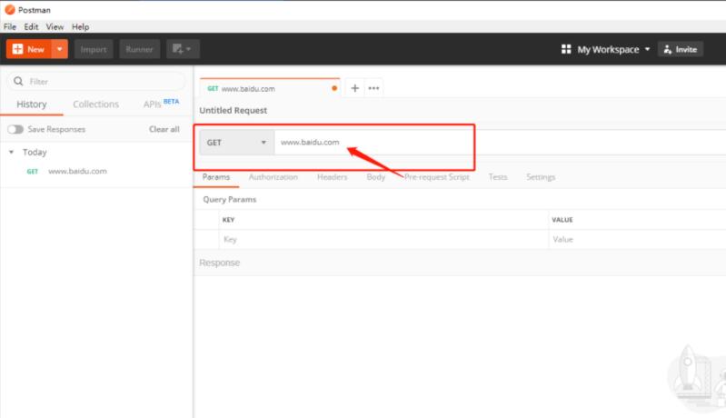
Task: Open the new window dropdown icon
Action: point(183,49)
